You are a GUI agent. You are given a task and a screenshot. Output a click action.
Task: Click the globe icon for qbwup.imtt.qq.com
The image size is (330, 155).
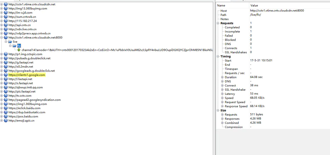(x=6, y=87)
